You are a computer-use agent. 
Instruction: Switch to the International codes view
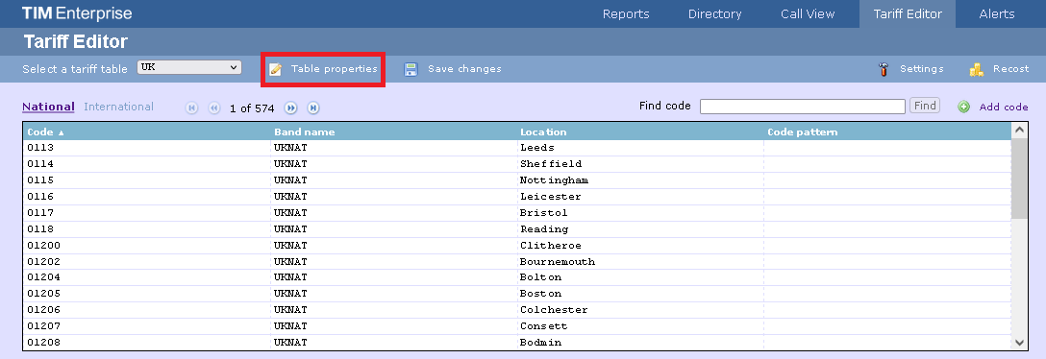point(119,107)
